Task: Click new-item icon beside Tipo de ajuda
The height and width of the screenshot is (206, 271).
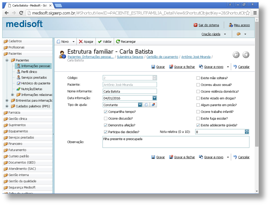Action: tap(146, 105)
